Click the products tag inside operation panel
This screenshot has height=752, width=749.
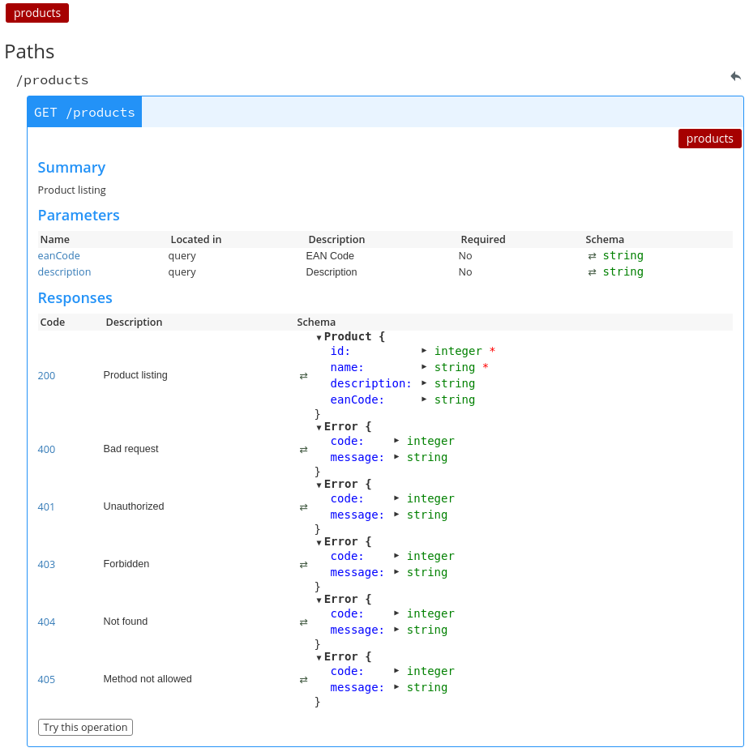coord(709,139)
